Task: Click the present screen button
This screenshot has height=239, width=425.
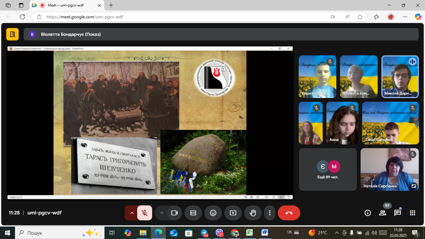Action: [x=233, y=213]
